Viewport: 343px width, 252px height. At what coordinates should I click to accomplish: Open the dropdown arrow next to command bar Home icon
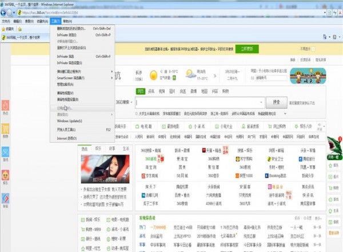pyautogui.click(x=329, y=37)
